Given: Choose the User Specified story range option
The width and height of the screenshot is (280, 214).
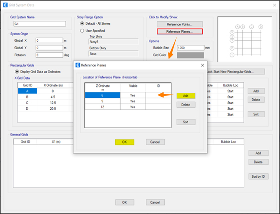Looking at the screenshot, I should coord(82,31).
